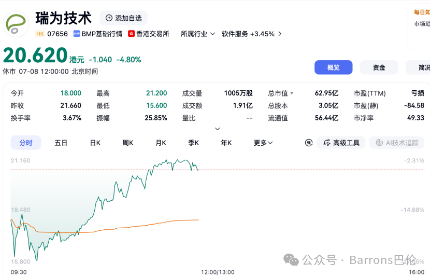Screen dimensions: 430x277
Task: Click the 振幅 value 25.85%
Action: tap(156, 118)
